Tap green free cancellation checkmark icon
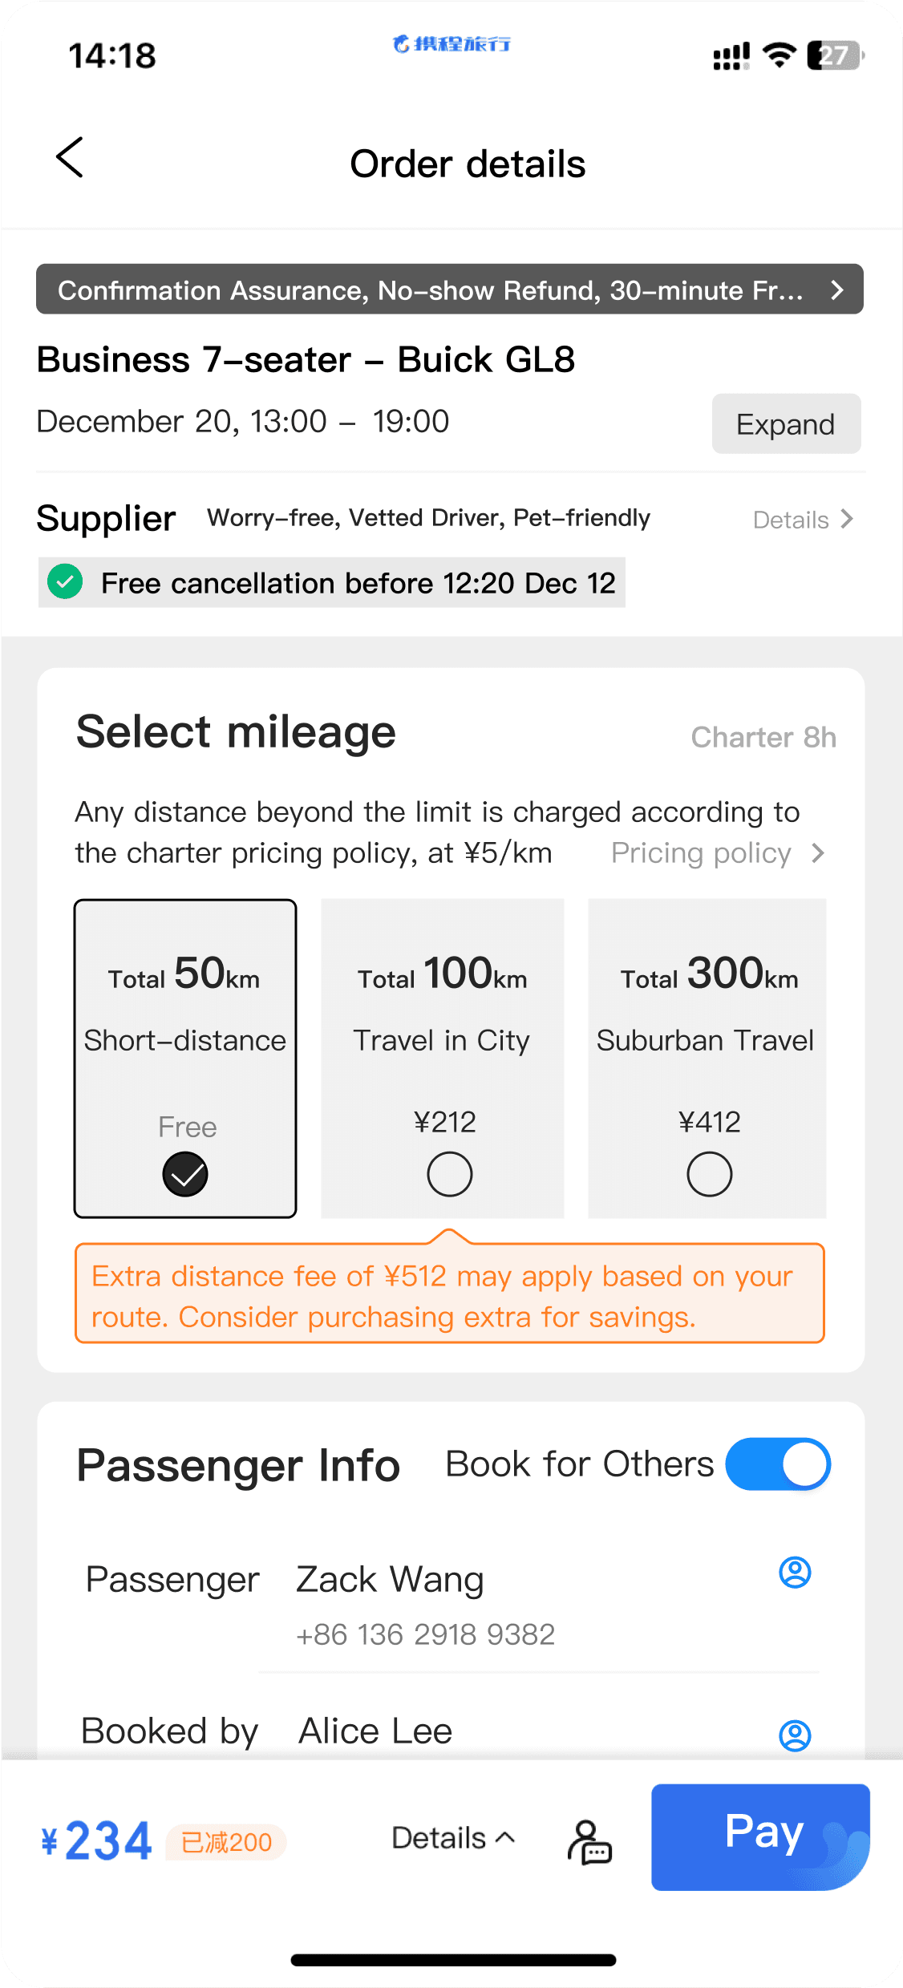Screen dimensions: 903x1988 click(66, 582)
